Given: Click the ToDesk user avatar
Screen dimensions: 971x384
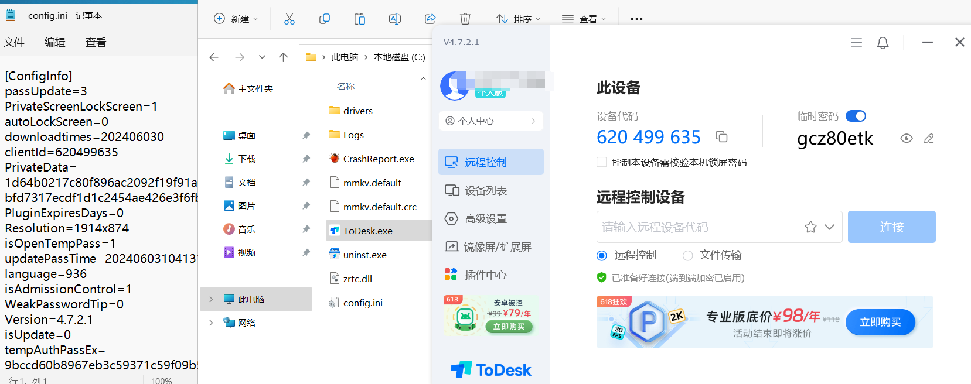Looking at the screenshot, I should point(454,86).
